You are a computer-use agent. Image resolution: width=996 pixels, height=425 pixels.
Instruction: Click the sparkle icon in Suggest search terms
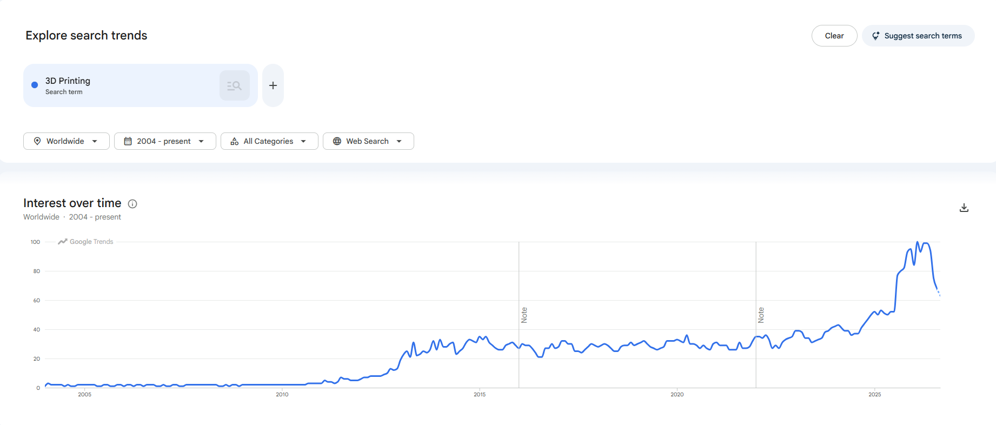click(x=875, y=36)
